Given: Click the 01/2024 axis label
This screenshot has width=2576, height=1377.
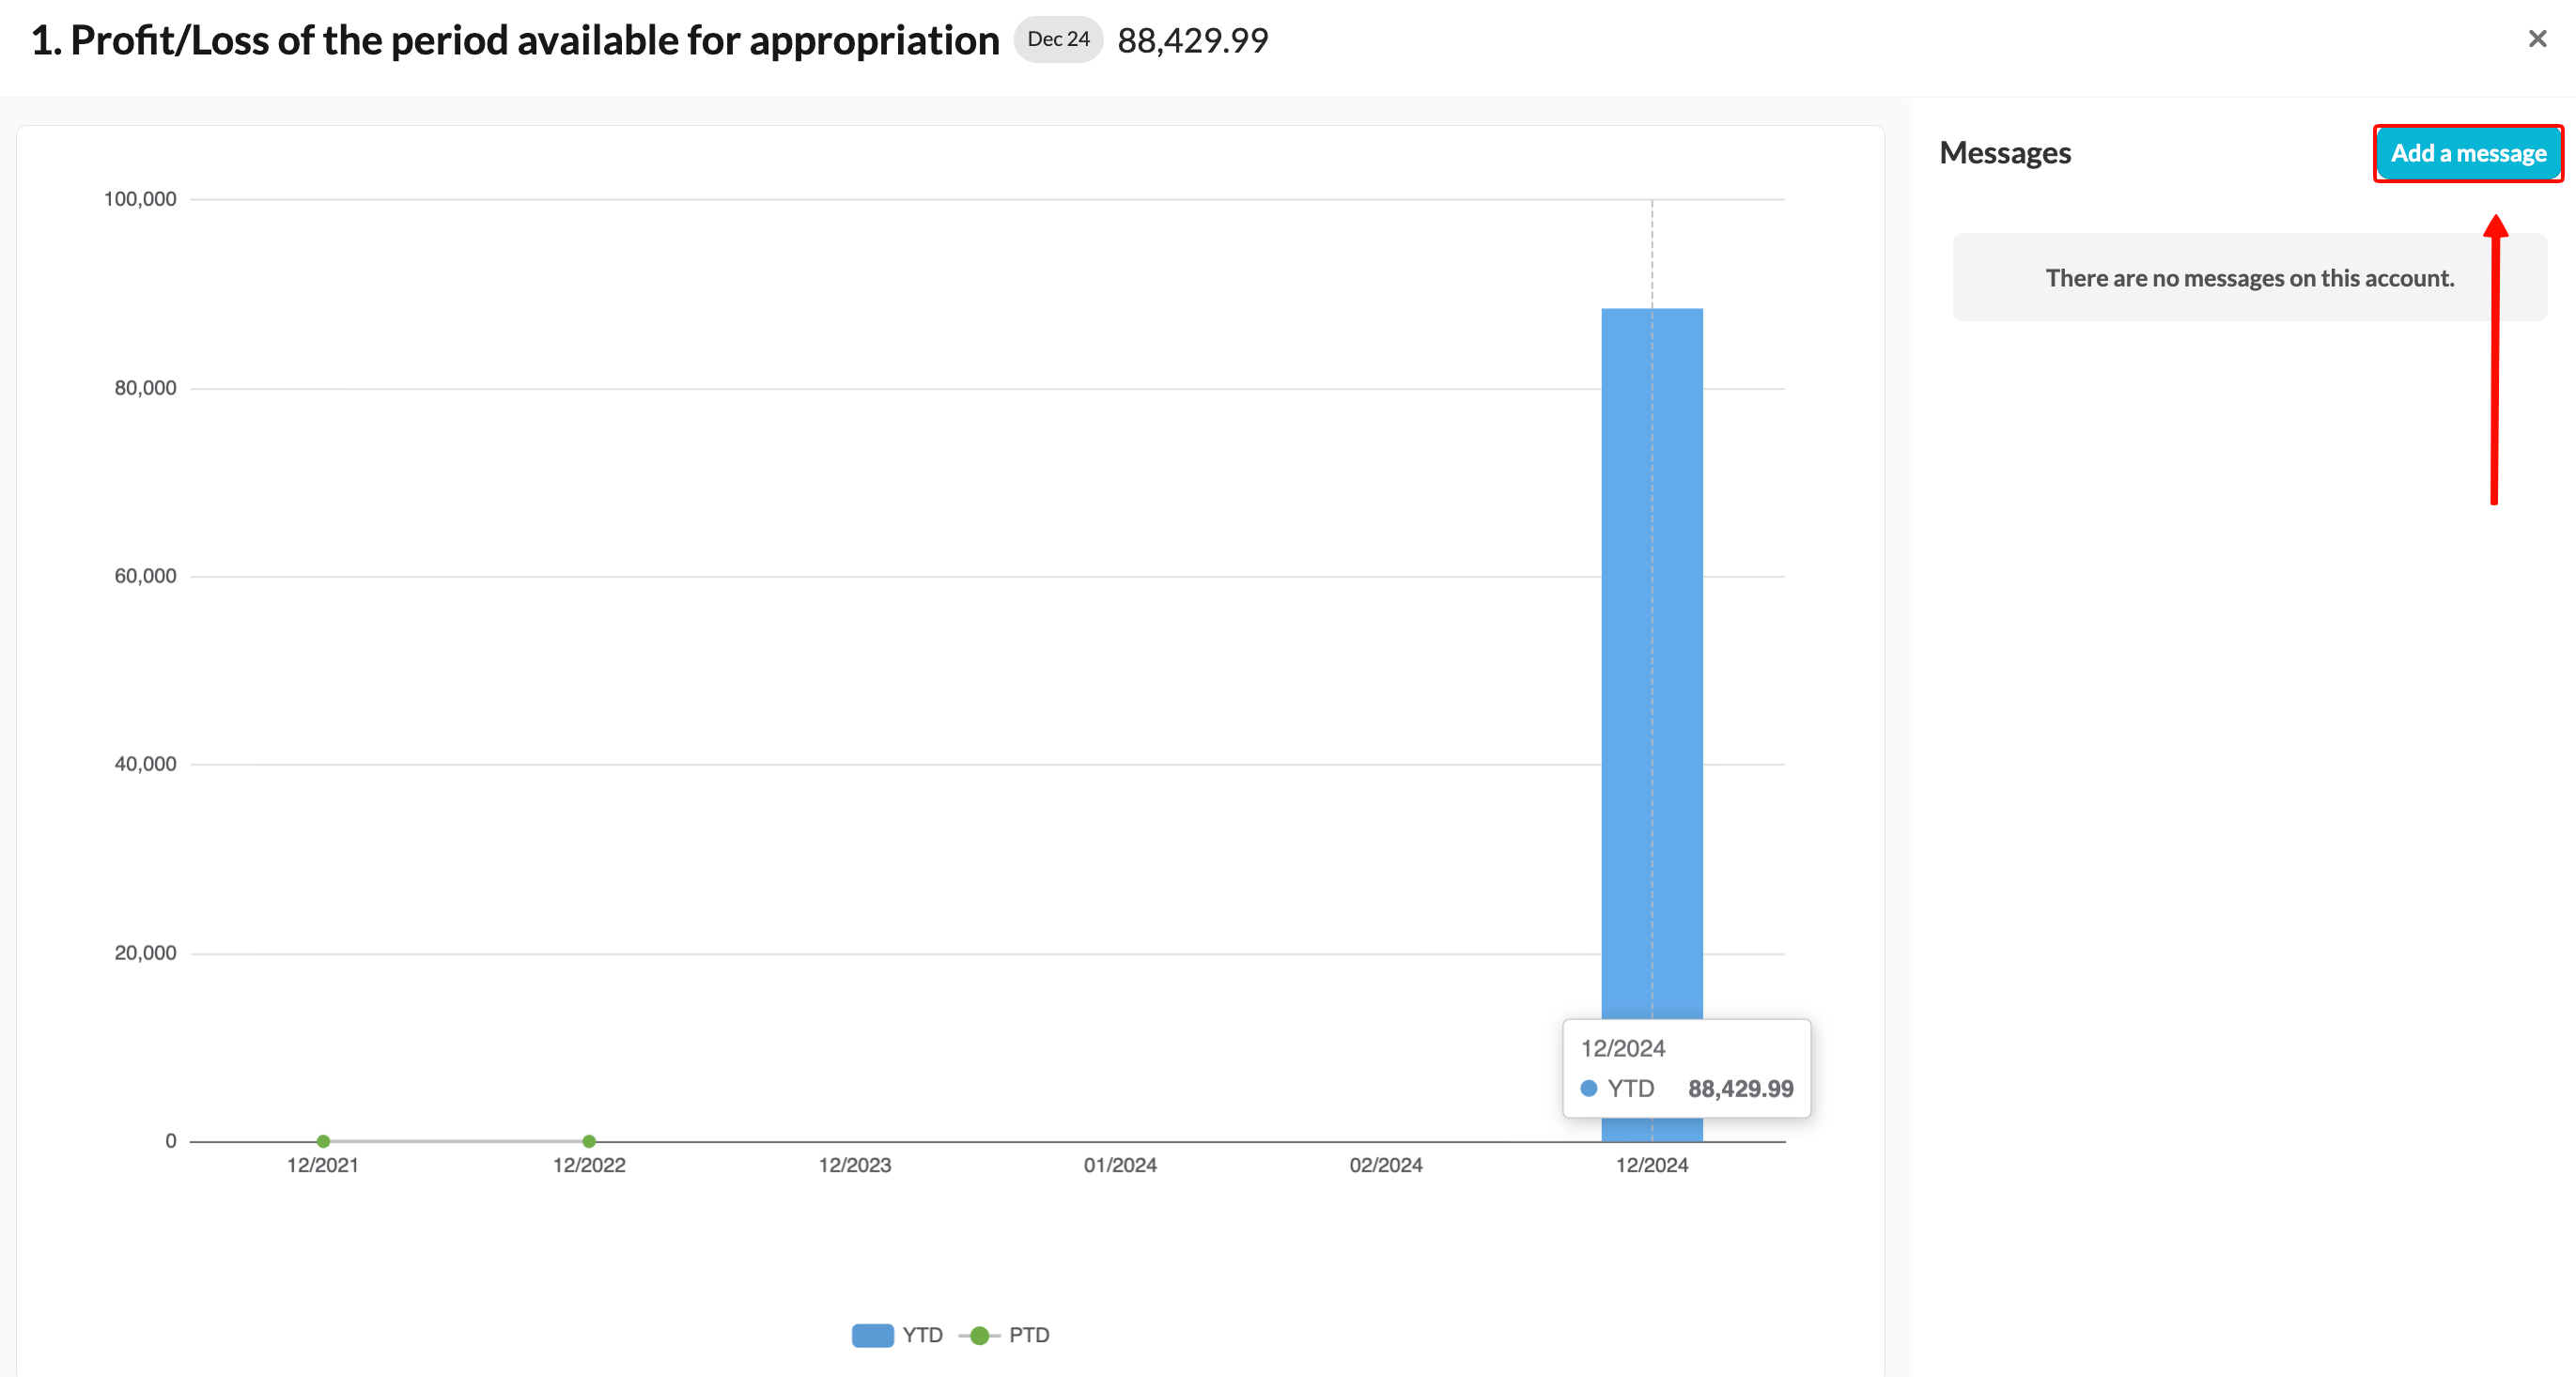Looking at the screenshot, I should point(1120,1165).
